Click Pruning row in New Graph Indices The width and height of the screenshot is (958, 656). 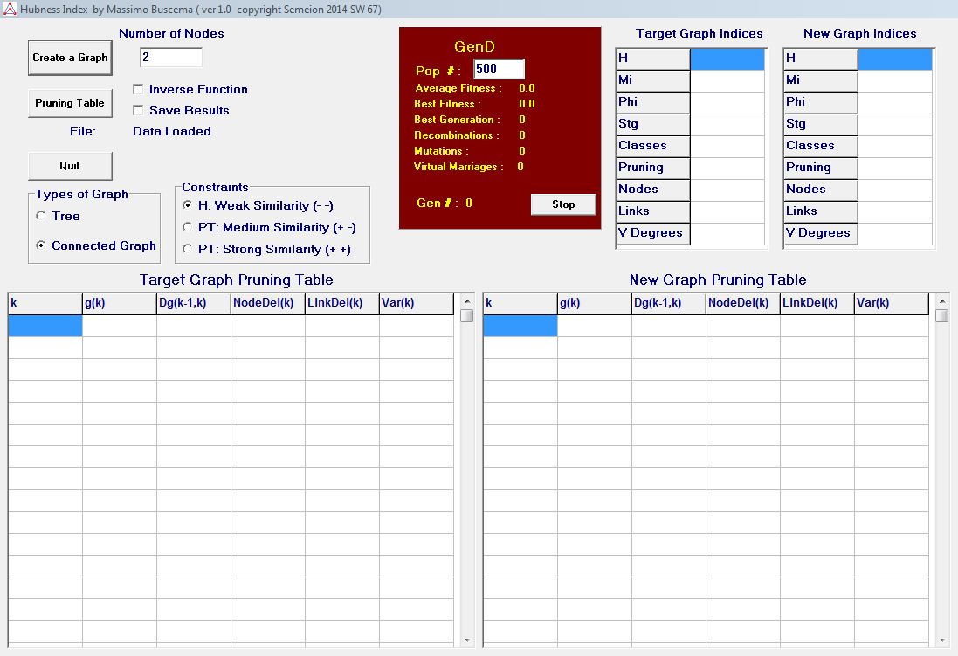858,168
